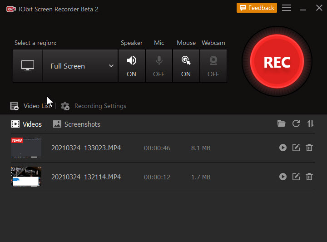The height and width of the screenshot is (242, 327).
Task: Delete 20210324_133023.MP4
Action: point(309,148)
